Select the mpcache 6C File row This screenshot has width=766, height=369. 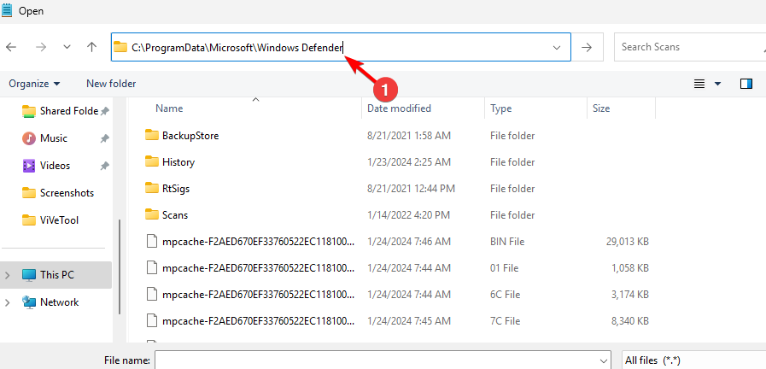click(x=400, y=294)
